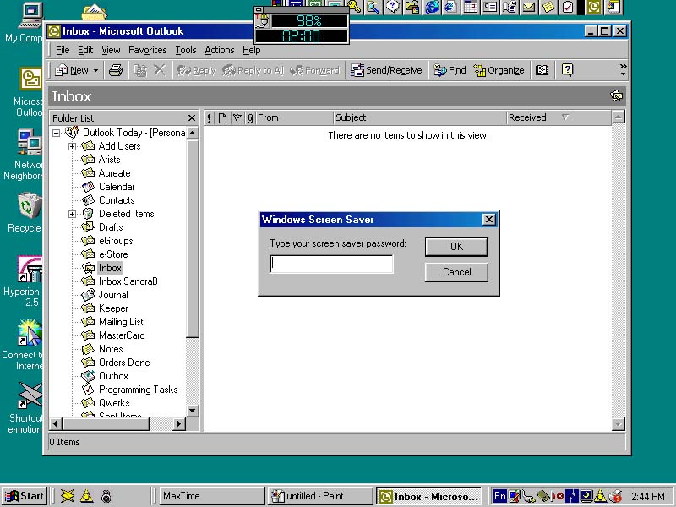Click the Send/Receive toolbar button
Screen dimensions: 676x507
point(386,70)
